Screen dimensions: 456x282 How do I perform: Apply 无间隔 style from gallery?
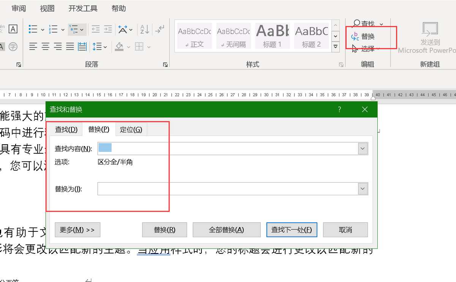[233, 36]
